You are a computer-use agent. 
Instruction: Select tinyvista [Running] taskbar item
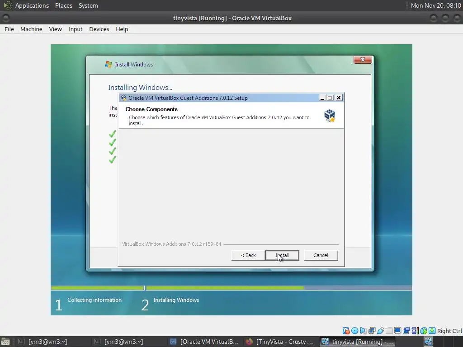click(x=357, y=342)
